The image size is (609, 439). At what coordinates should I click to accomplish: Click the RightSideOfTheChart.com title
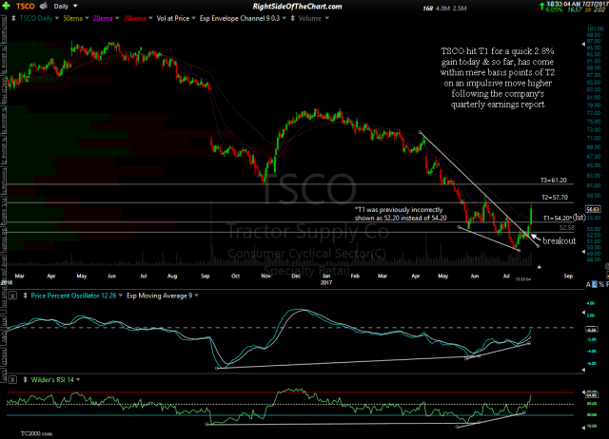click(297, 7)
